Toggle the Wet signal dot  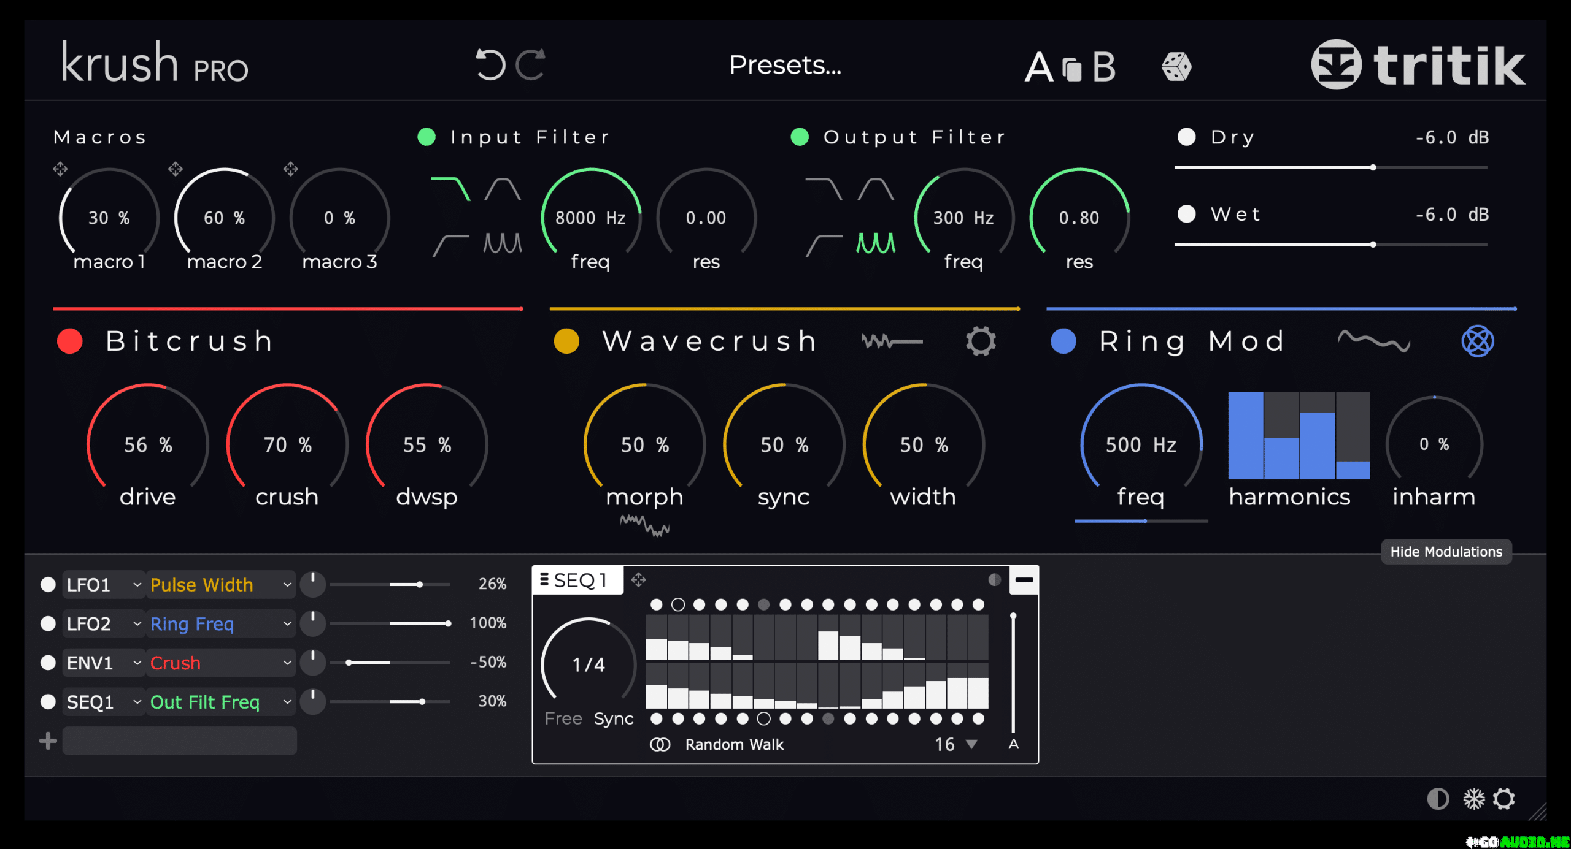pos(1186,214)
